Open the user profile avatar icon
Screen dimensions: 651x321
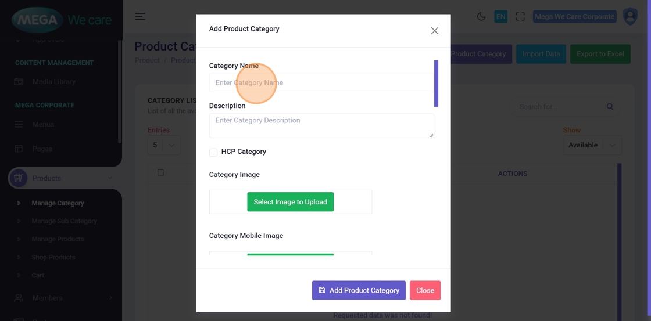[x=630, y=16]
